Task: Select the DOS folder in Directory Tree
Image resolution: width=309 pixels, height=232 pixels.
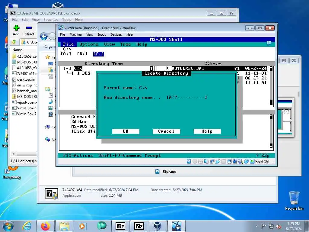Action: tap(86, 73)
